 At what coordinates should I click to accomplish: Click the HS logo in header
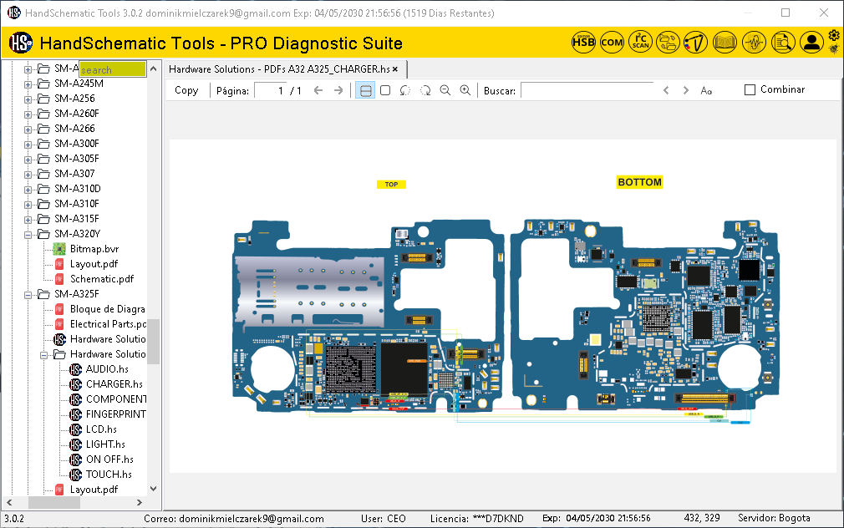(x=21, y=43)
